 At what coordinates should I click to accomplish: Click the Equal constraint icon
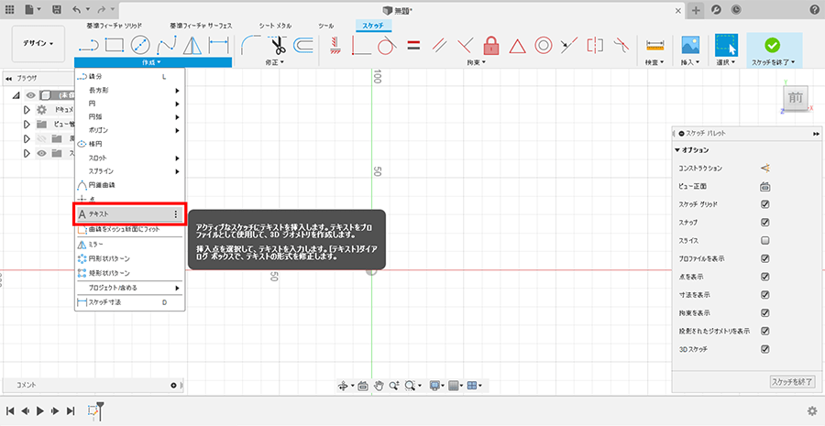(412, 44)
